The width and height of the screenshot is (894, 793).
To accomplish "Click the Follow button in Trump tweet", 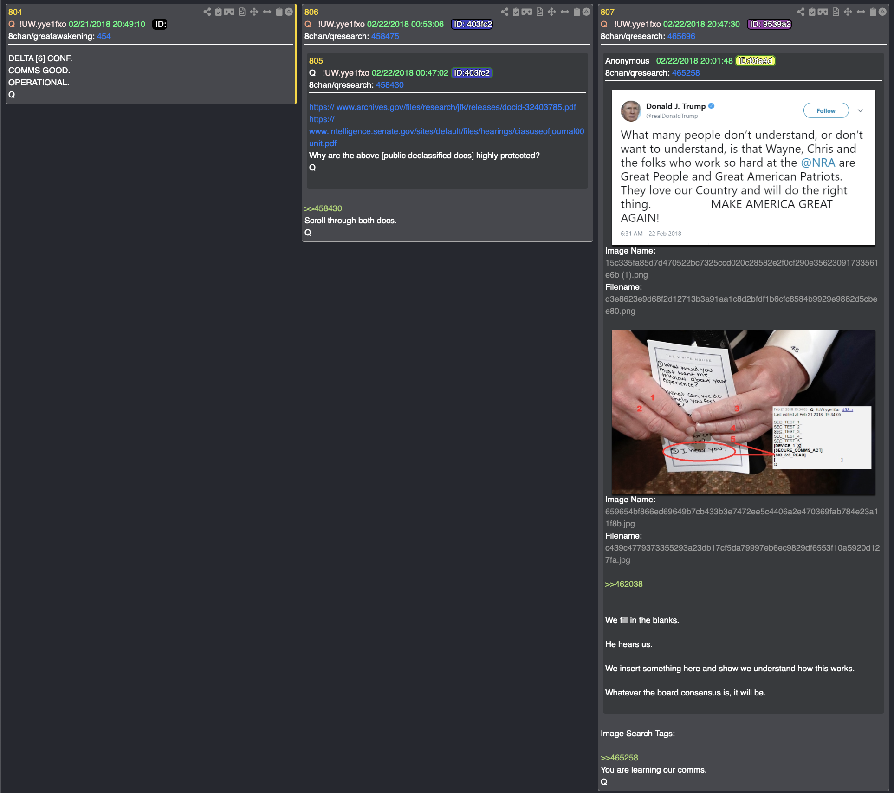I will pyautogui.click(x=826, y=110).
